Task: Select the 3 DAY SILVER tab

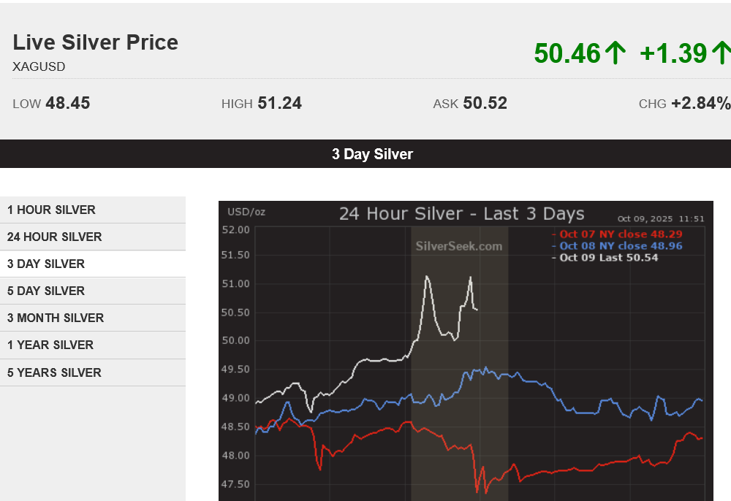Action: (46, 264)
